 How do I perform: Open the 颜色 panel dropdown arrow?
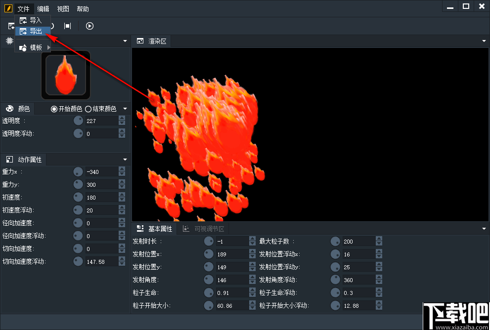coord(125,109)
